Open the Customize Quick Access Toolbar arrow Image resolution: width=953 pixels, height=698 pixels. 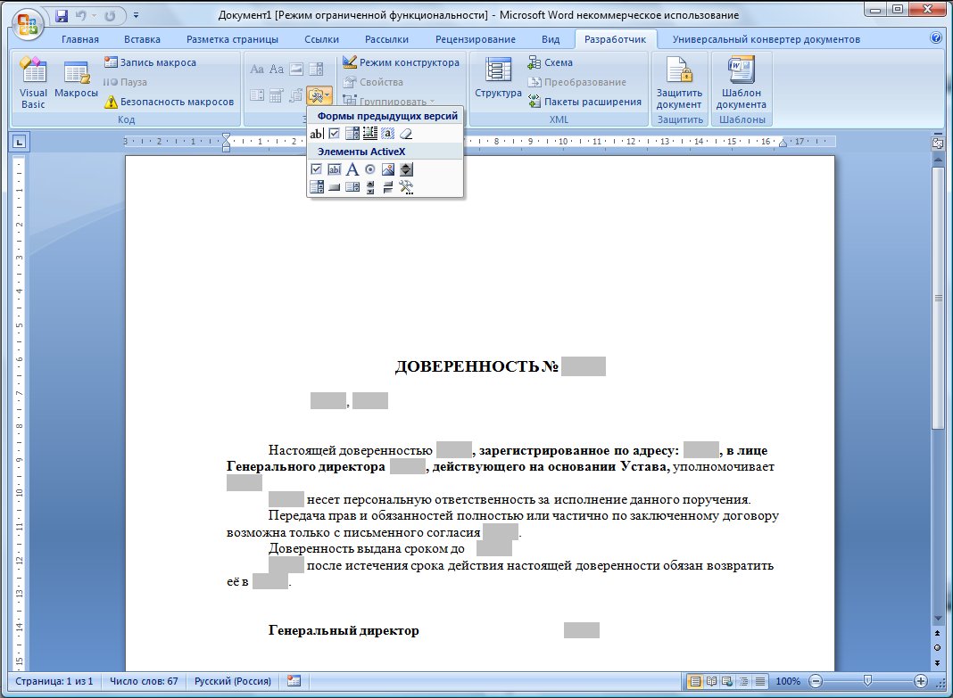(x=136, y=15)
